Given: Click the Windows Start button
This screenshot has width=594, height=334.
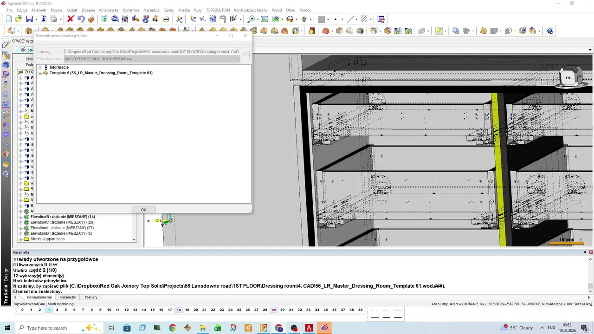Looking at the screenshot, I should (x=7, y=328).
